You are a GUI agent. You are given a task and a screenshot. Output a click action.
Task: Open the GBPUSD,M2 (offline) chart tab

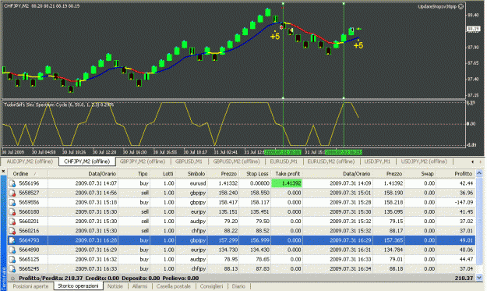click(236, 161)
